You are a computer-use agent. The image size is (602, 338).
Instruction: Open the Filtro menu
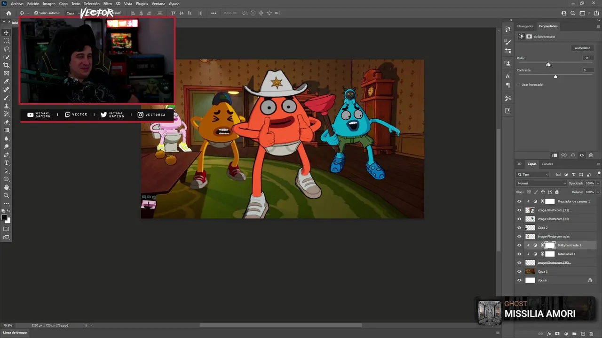pos(108,4)
